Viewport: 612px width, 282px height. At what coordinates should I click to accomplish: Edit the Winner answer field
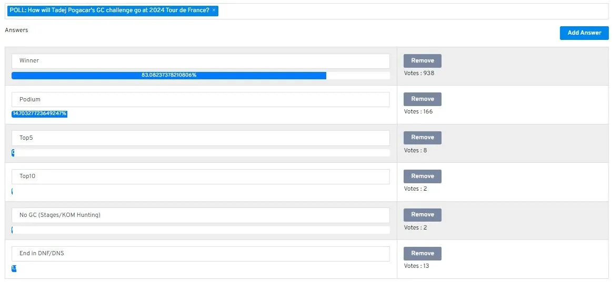(200, 61)
